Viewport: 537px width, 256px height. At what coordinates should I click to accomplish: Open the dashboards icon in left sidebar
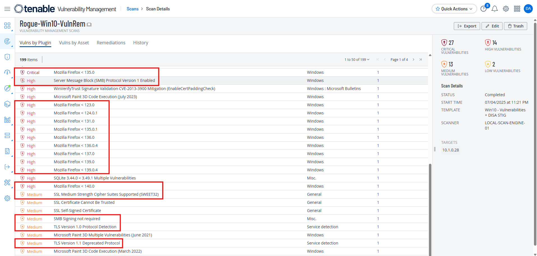[7, 26]
